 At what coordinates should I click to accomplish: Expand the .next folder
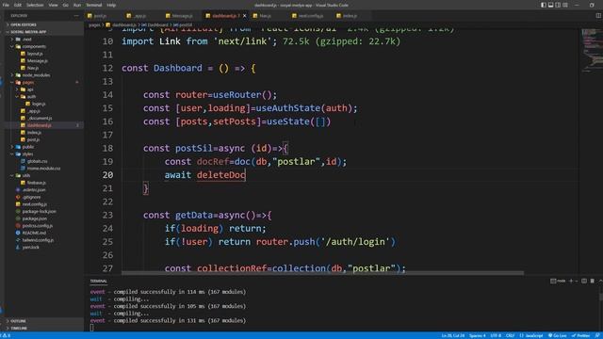(26, 40)
